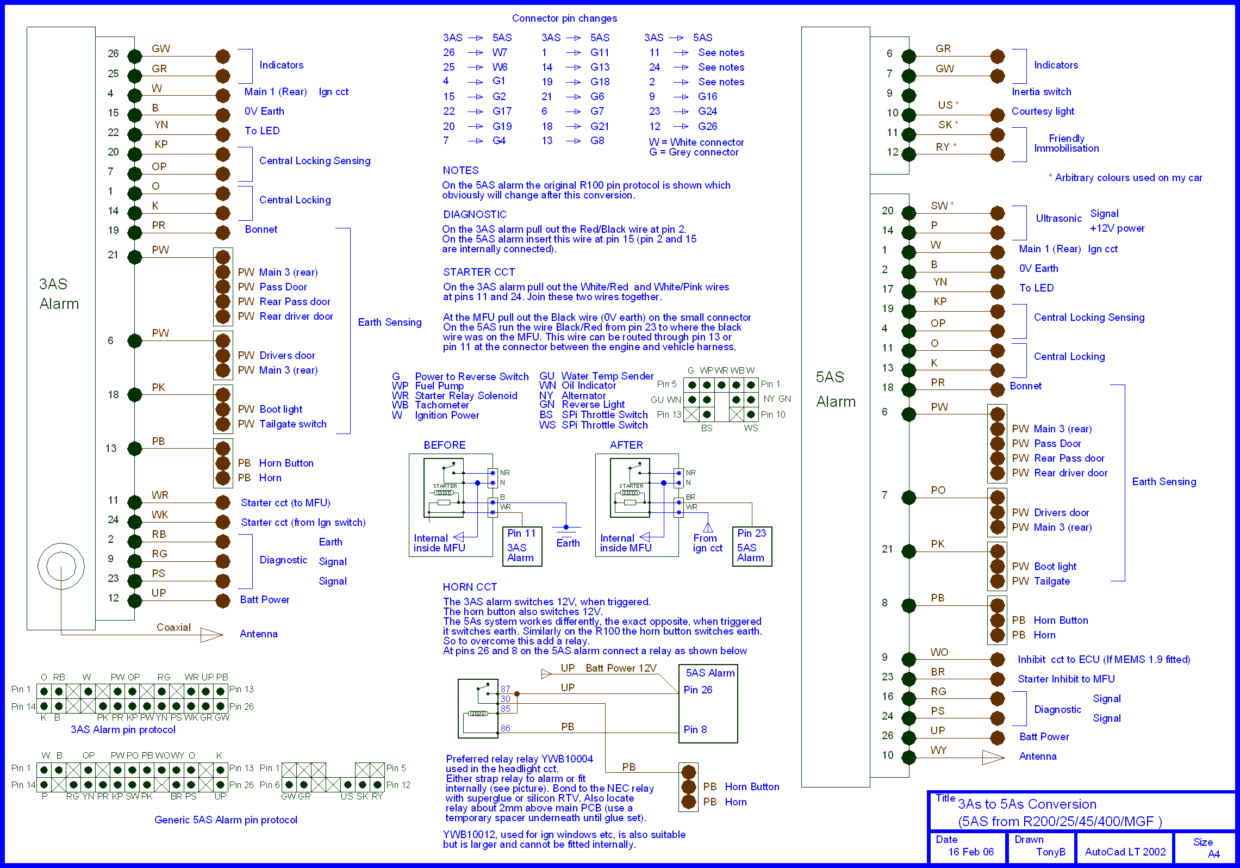
Task: Select the "Batt Power 12V" label
Action: click(x=621, y=668)
